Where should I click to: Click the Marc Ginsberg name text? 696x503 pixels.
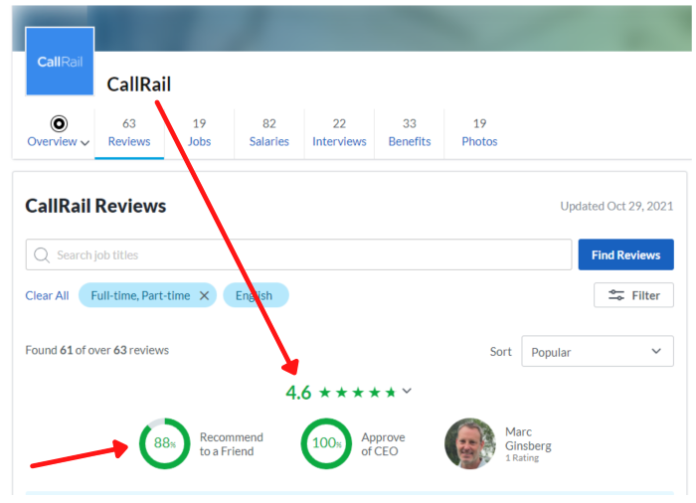click(x=528, y=438)
